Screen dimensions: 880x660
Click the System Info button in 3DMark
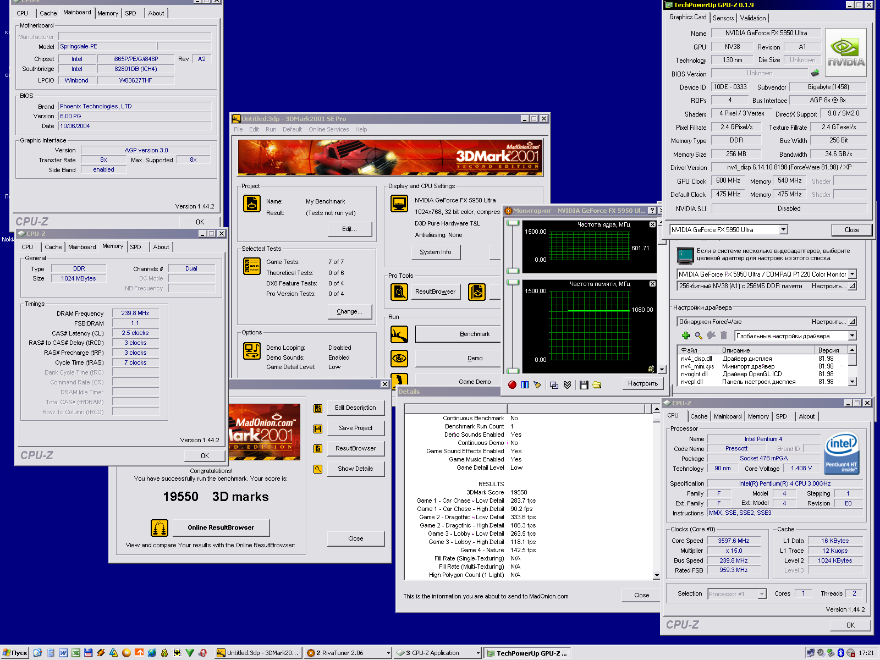[x=436, y=252]
